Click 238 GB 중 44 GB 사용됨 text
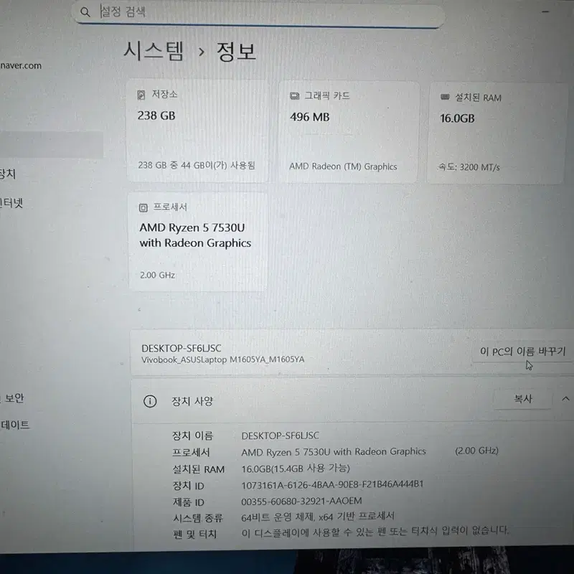Screen dimensions: 574x574 click(x=196, y=166)
